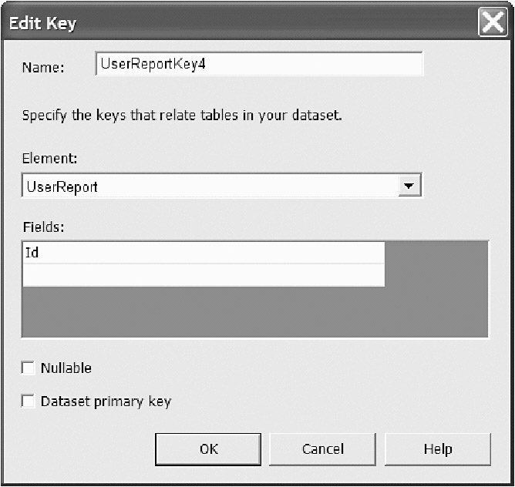Screen dimensions: 515x487
Task: Click the Name: label
Action: pos(42,67)
